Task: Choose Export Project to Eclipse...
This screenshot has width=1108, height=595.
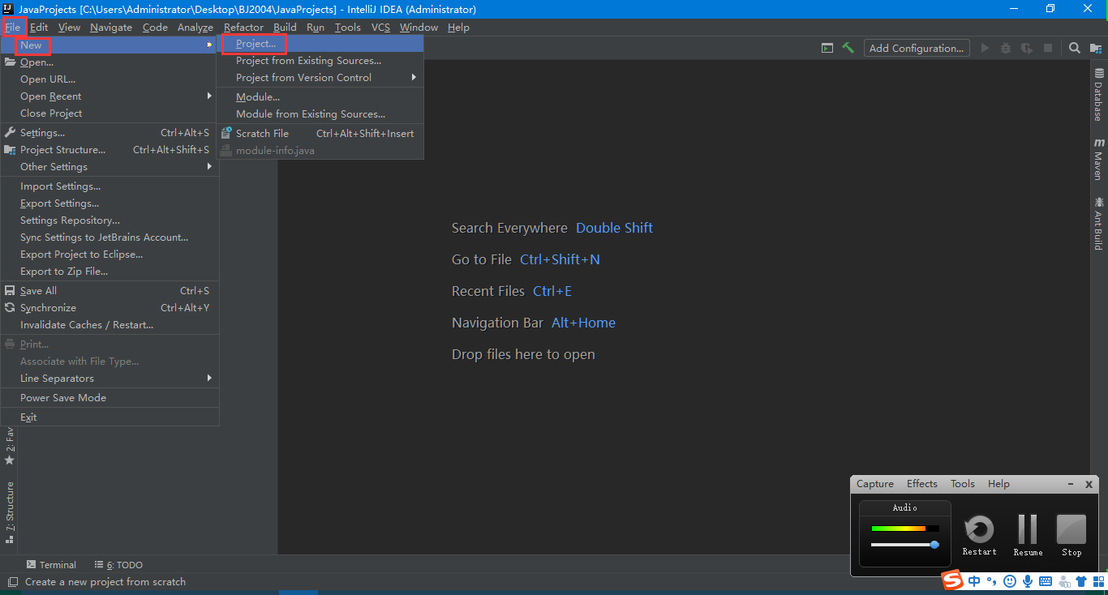Action: (x=110, y=255)
